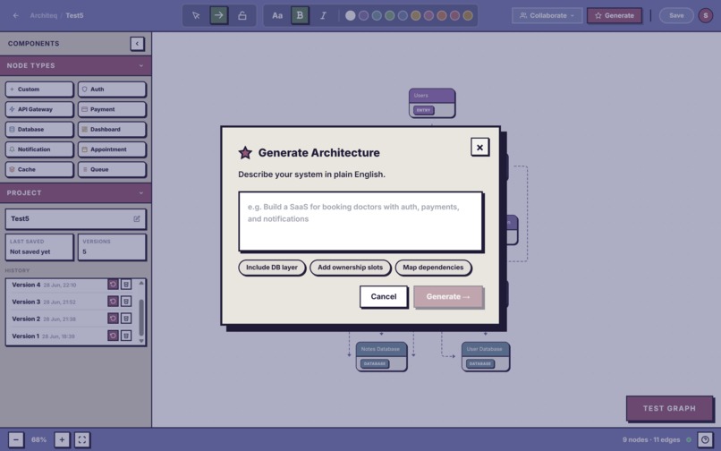
Task: Add an API Gateway node
Action: pos(39,109)
